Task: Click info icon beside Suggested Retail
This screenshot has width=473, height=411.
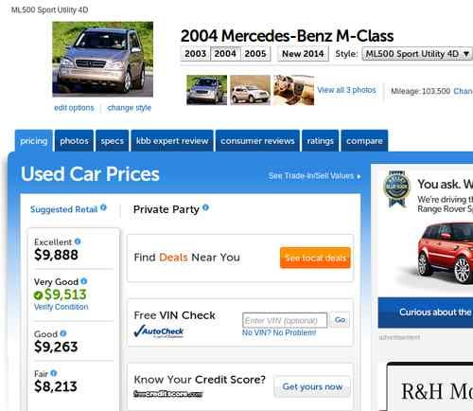Action: [103, 207]
